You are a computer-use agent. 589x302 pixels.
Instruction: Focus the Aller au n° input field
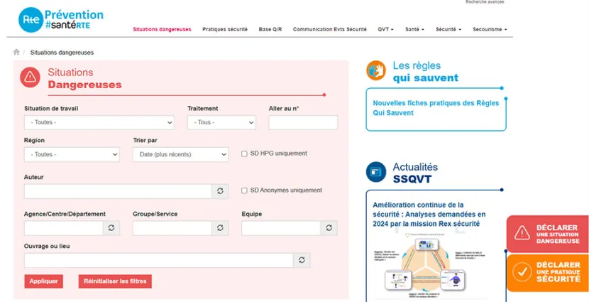(303, 123)
